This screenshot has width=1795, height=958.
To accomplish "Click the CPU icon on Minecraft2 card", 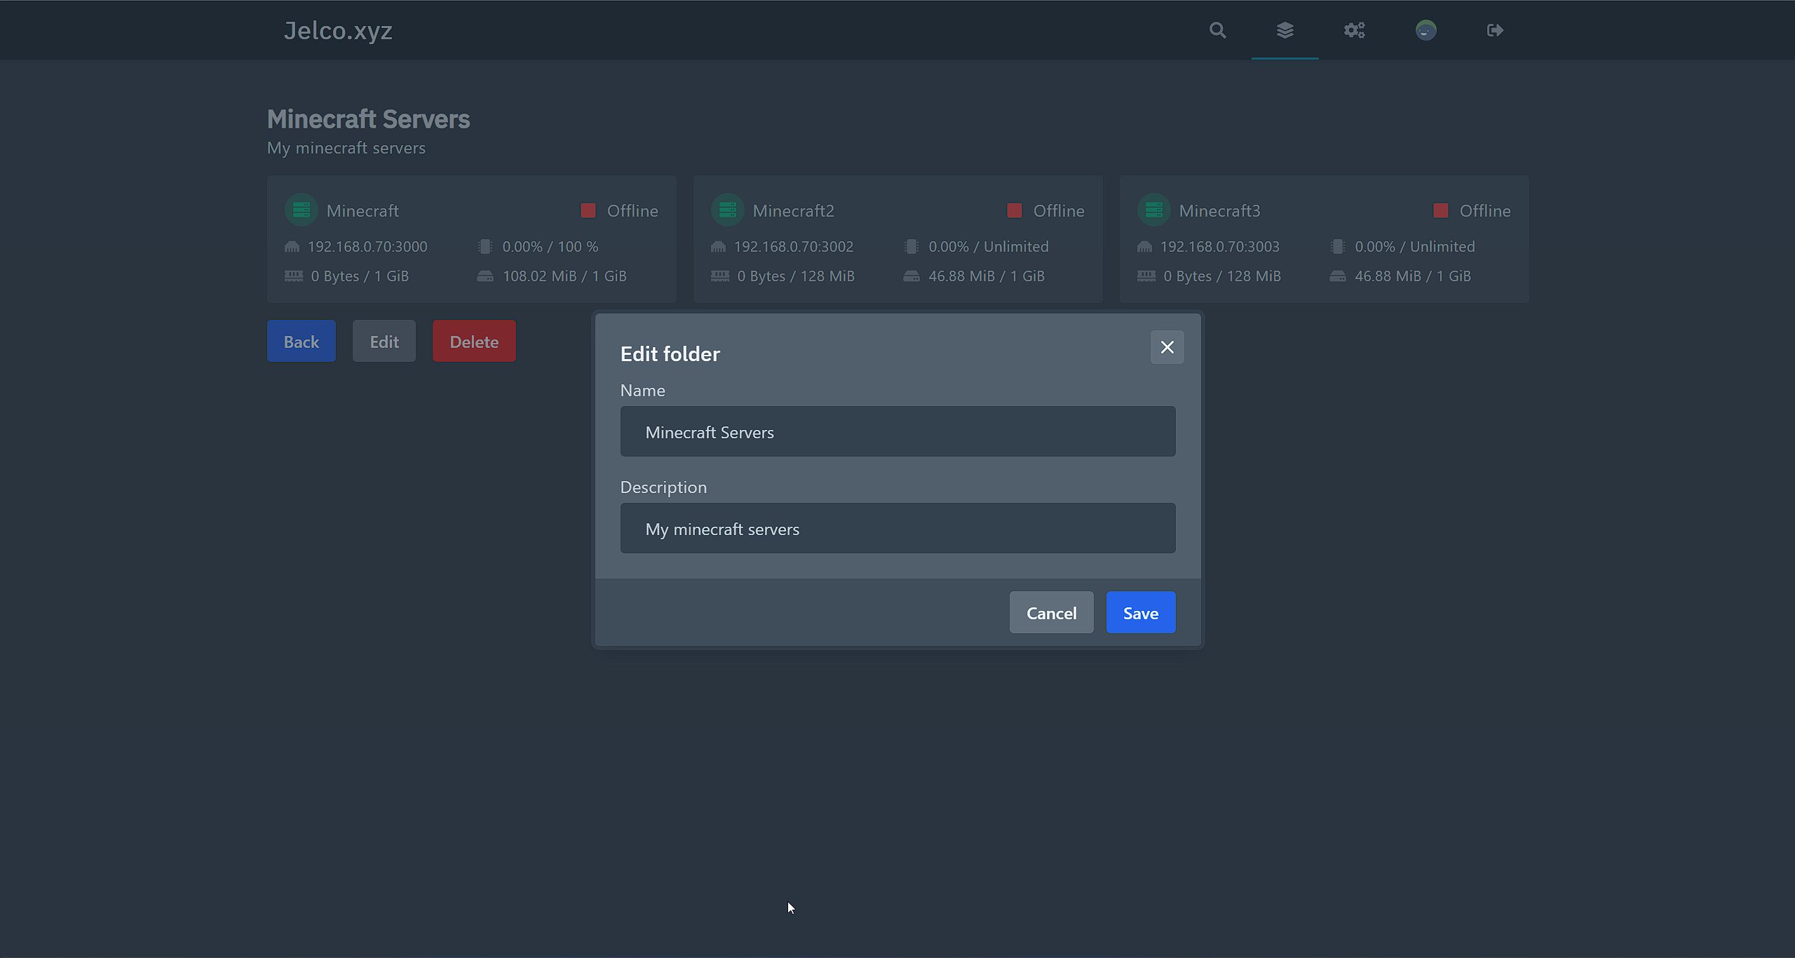I will click(x=912, y=247).
